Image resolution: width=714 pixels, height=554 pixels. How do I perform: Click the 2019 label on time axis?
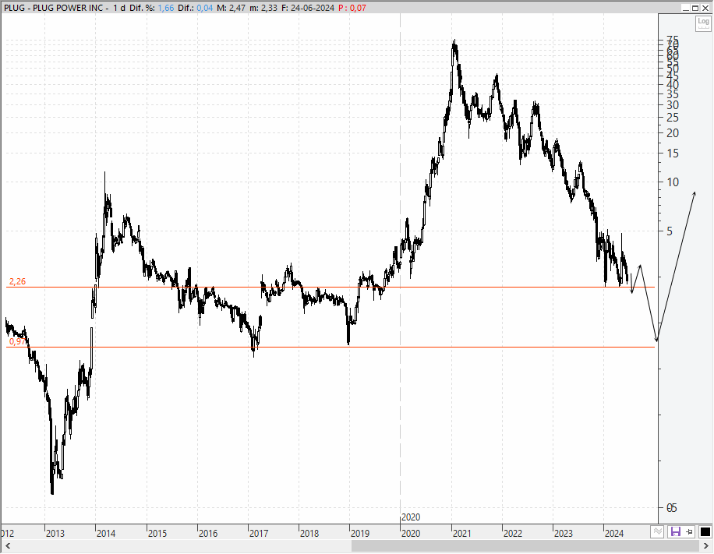tap(360, 533)
